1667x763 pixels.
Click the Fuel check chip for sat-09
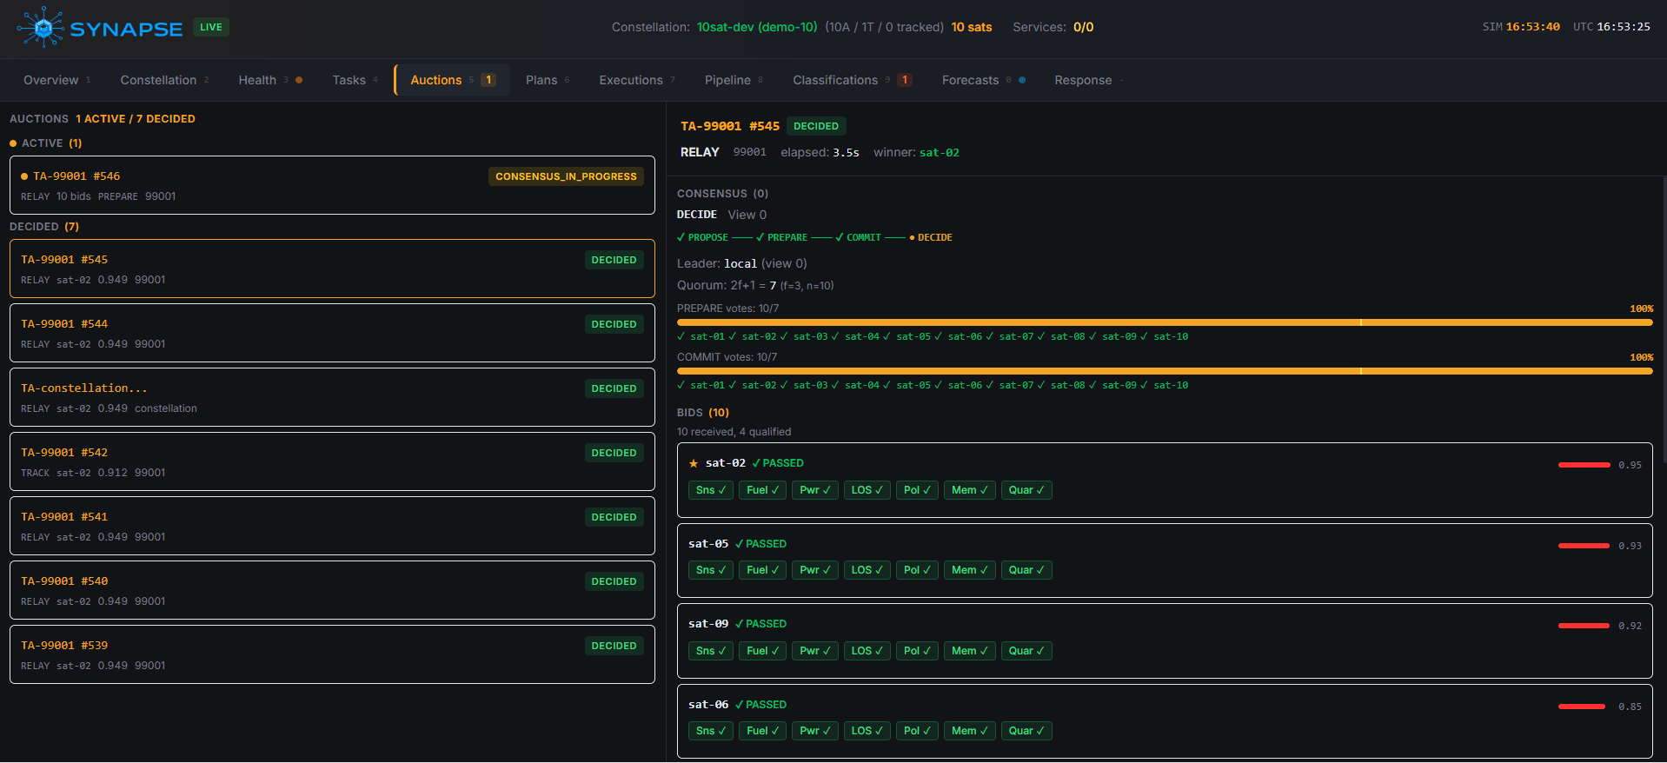coord(763,651)
